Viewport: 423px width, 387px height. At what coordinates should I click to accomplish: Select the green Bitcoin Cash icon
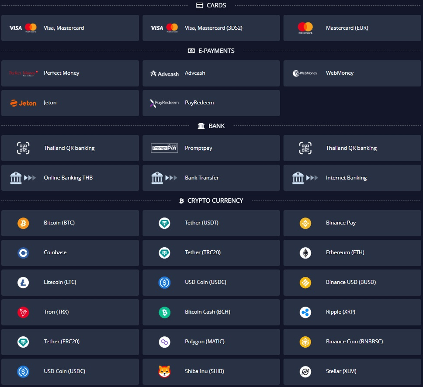click(164, 312)
